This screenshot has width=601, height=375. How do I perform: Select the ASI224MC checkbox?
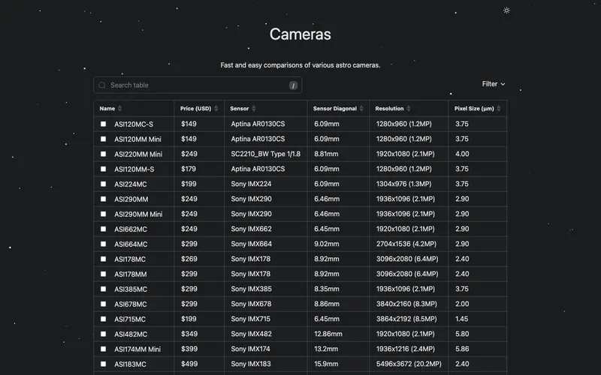pyautogui.click(x=103, y=184)
